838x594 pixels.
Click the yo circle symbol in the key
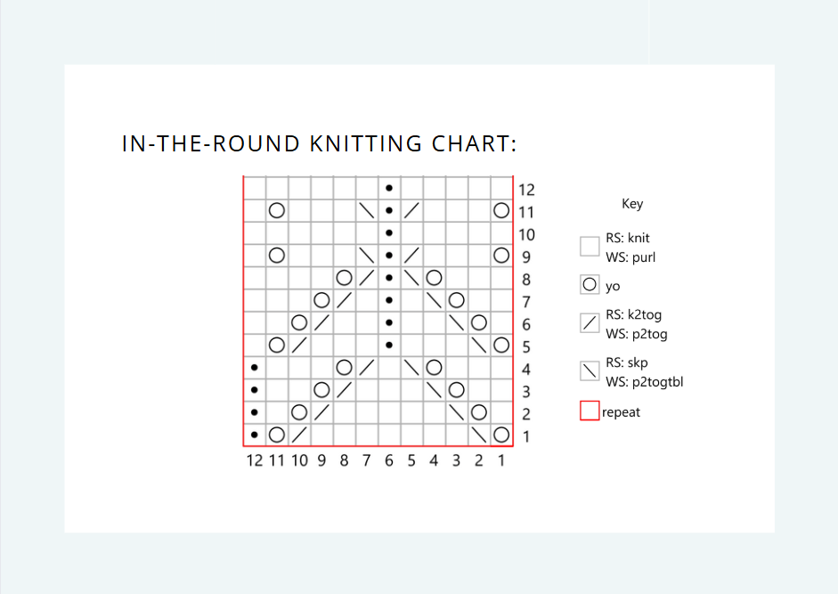pos(590,284)
